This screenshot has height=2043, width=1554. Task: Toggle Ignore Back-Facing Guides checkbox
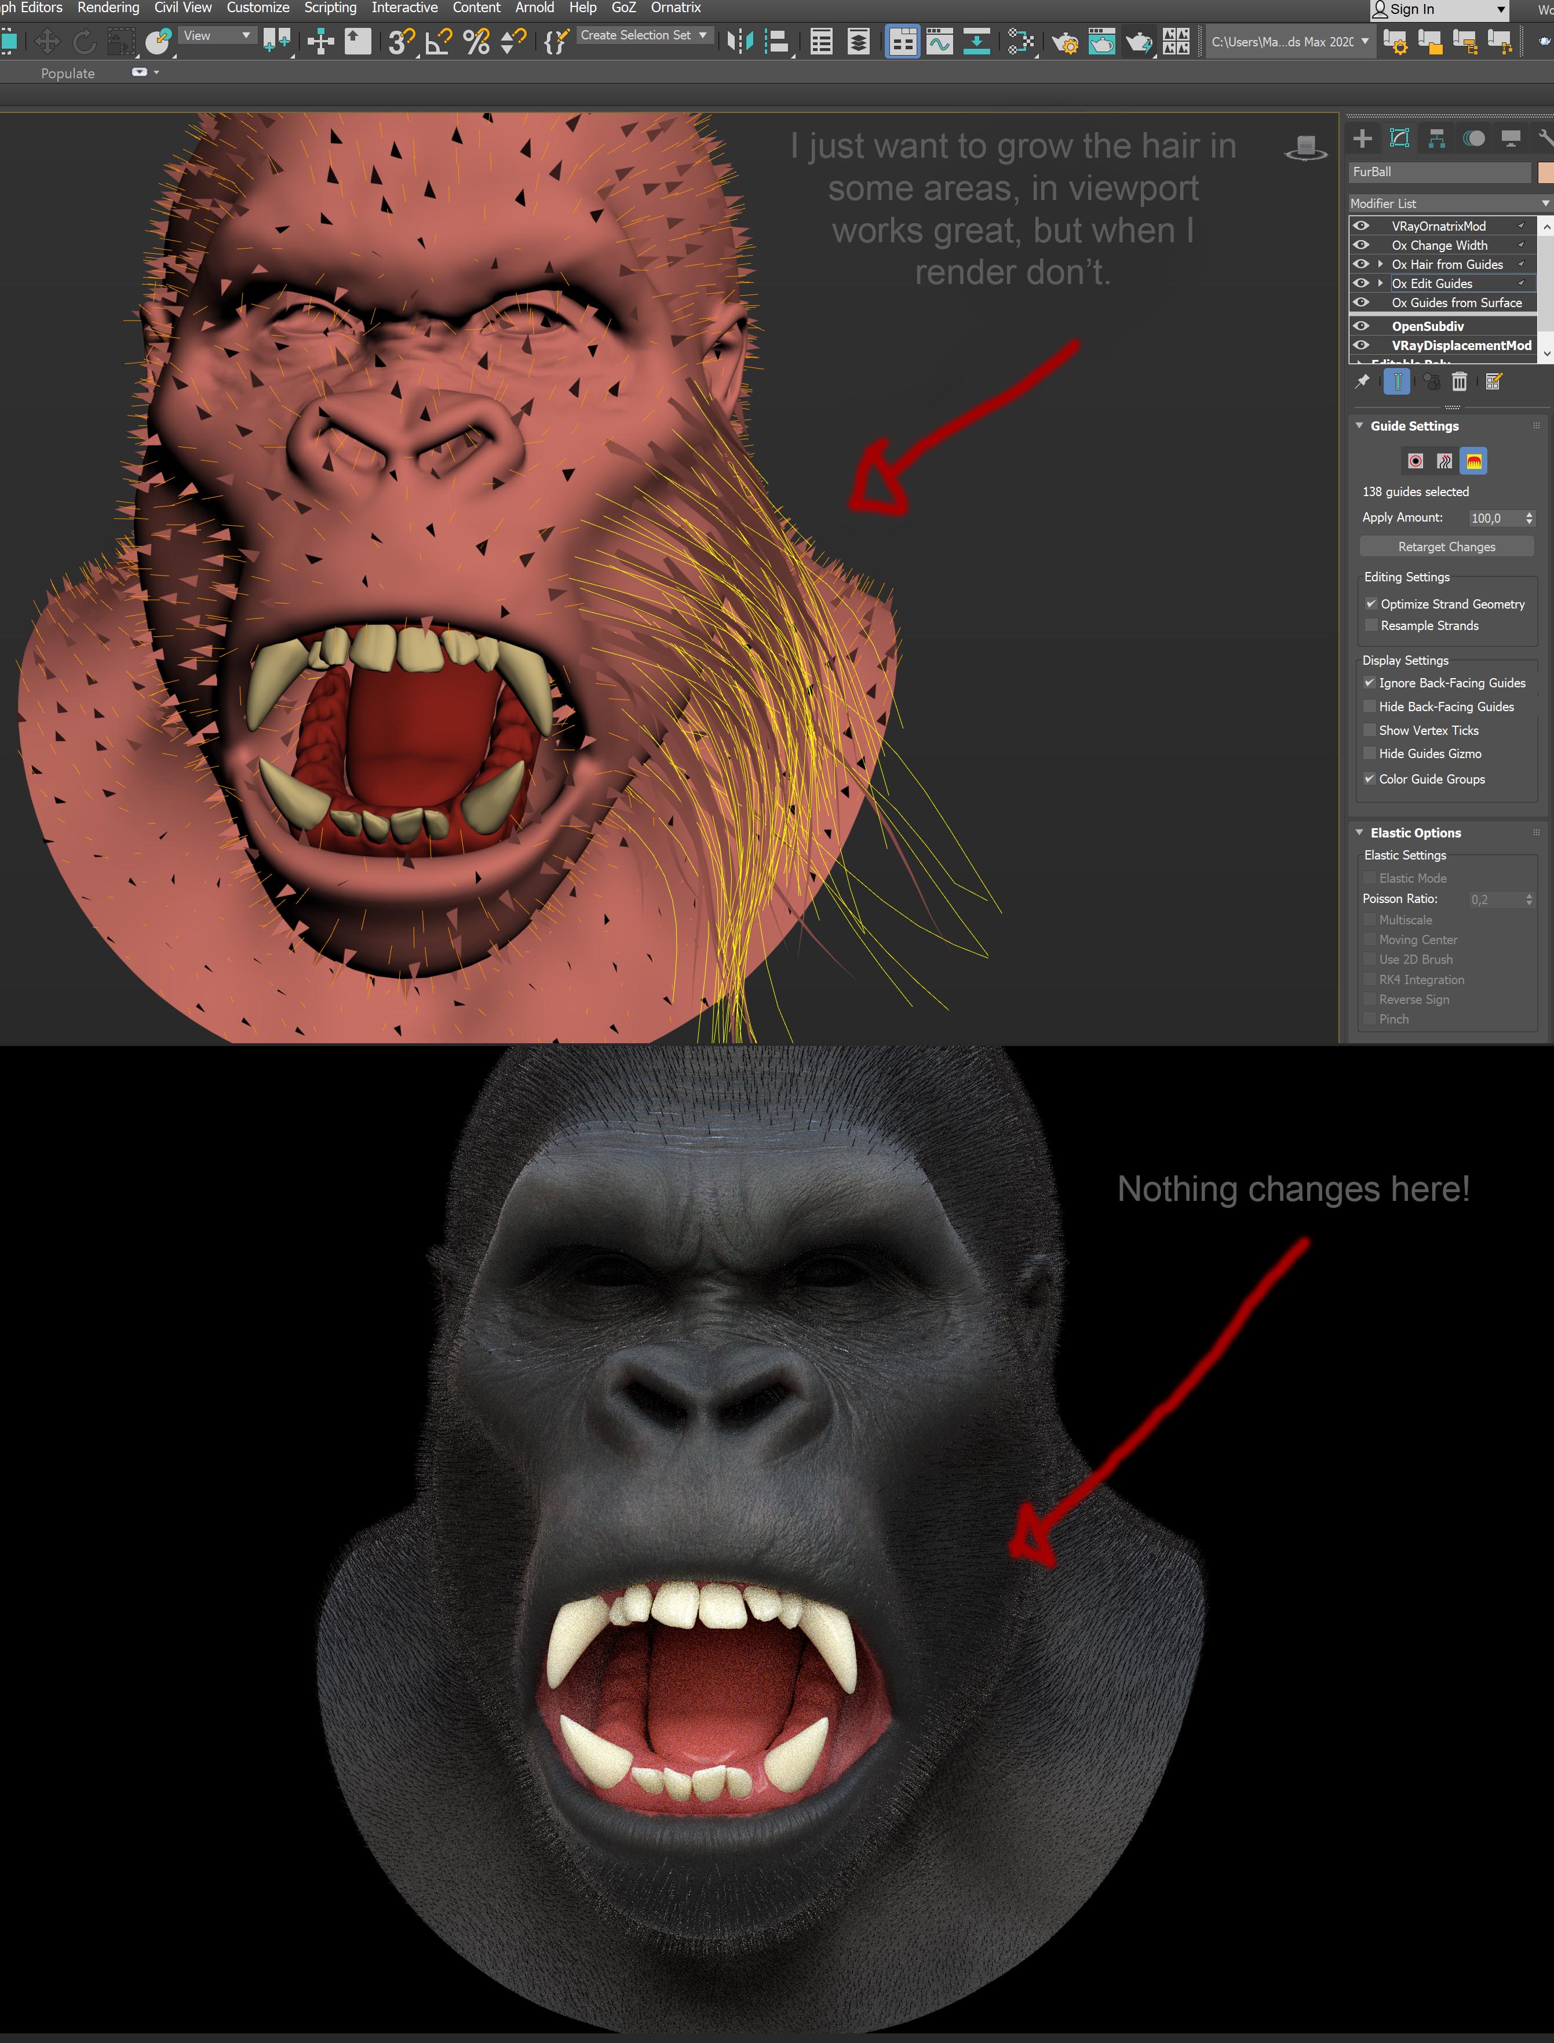(1371, 683)
